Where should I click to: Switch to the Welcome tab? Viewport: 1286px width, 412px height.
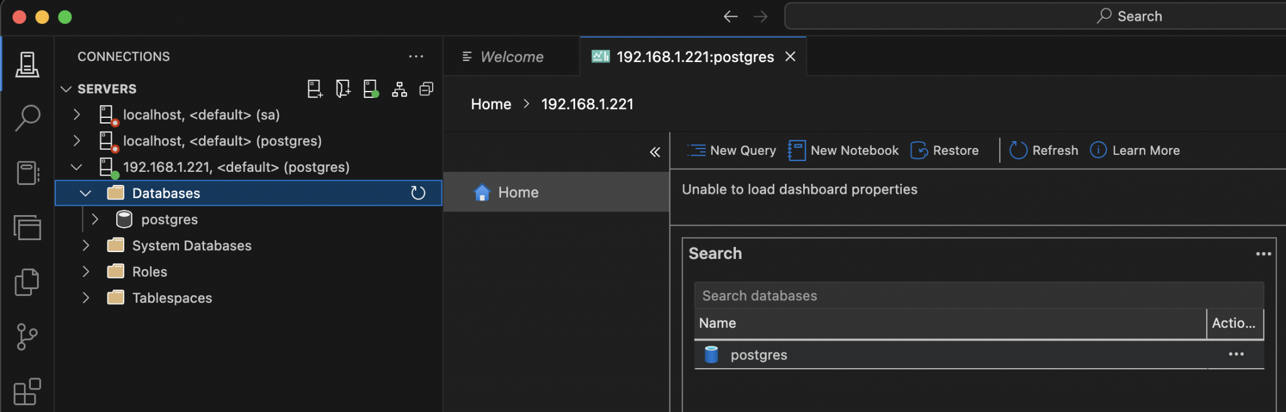coord(511,57)
